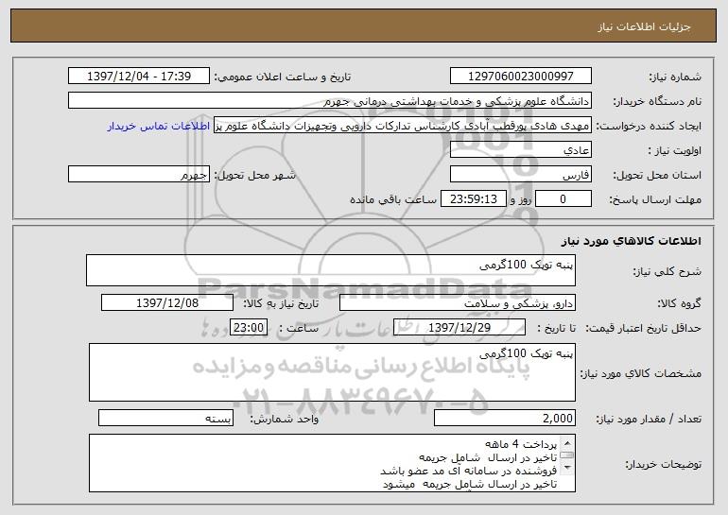The width and height of the screenshot is (728, 515).
Task: Click the general description box پنبه توپک 100گرمی
Action: coord(331,270)
